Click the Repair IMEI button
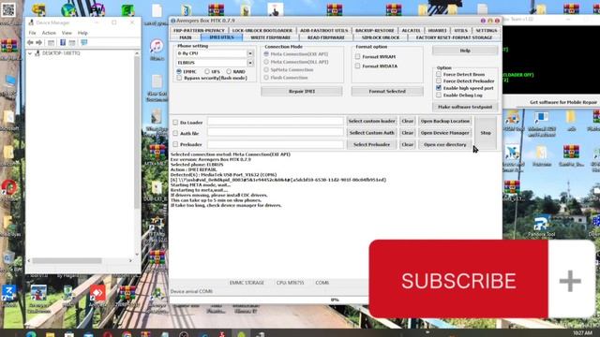Screen dimensions: 600x337 click(302, 92)
